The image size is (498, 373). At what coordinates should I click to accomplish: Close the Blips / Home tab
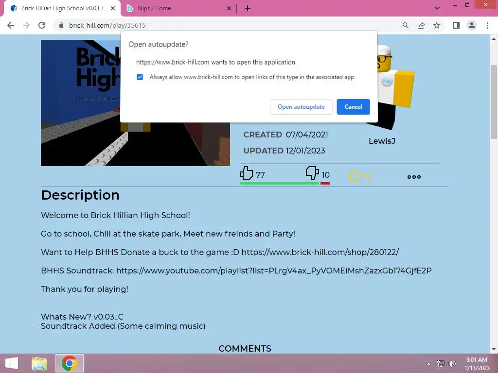[229, 8]
